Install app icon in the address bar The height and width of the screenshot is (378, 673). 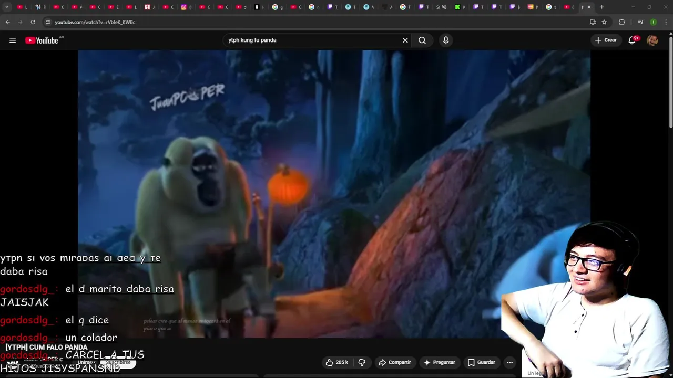[x=593, y=22]
